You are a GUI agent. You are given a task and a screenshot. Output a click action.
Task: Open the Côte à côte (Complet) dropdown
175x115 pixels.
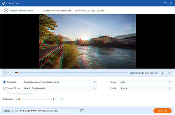click(60, 88)
